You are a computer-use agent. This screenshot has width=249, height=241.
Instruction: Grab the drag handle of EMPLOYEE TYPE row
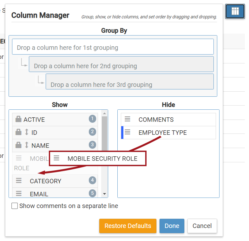tap(128, 132)
